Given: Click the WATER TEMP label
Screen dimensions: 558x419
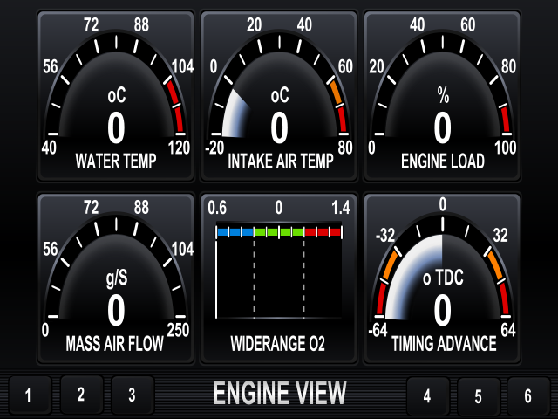Looking at the screenshot, I should coord(116,161).
